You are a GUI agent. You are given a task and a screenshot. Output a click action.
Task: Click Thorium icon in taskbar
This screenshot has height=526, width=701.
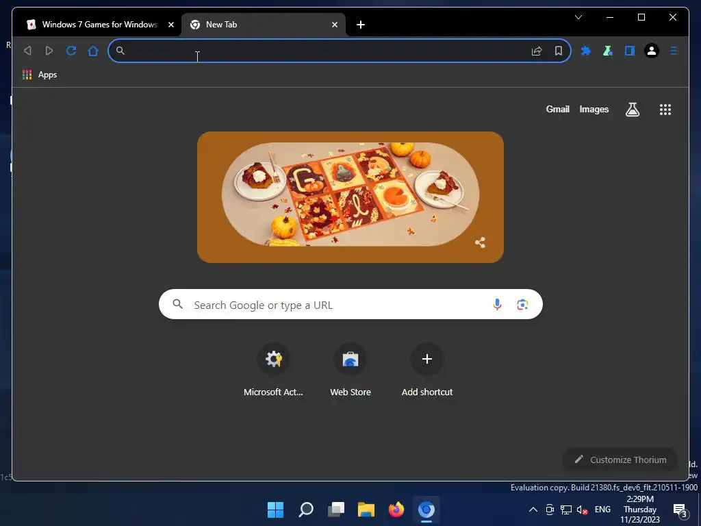[426, 510]
